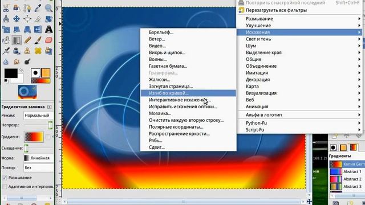The image size is (365, 205).
Task: Toggle the gradient reverse checkbox
Action: pos(48,137)
